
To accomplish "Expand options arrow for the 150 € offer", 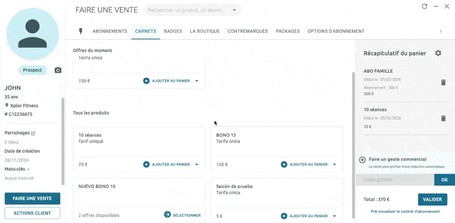I will click(x=197, y=81).
